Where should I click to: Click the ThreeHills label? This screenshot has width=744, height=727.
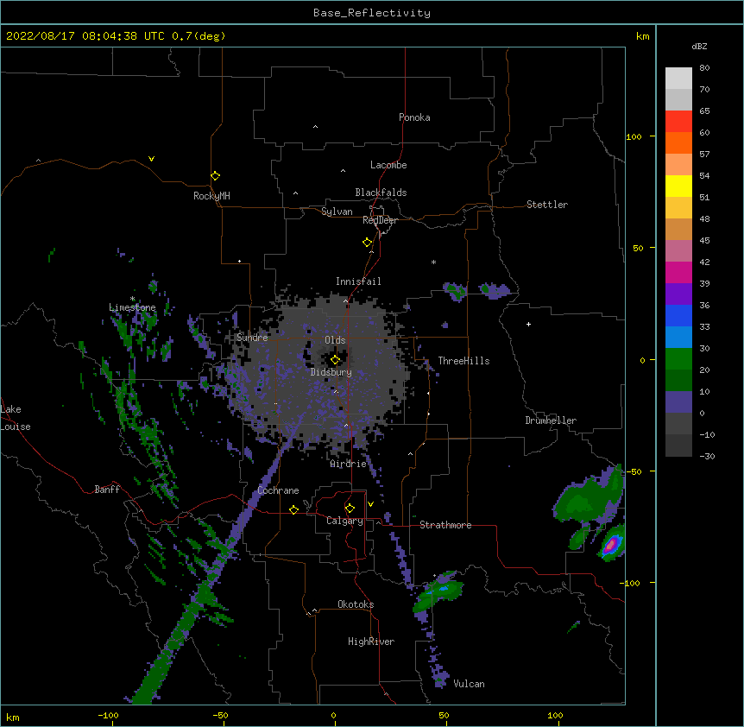(x=463, y=361)
